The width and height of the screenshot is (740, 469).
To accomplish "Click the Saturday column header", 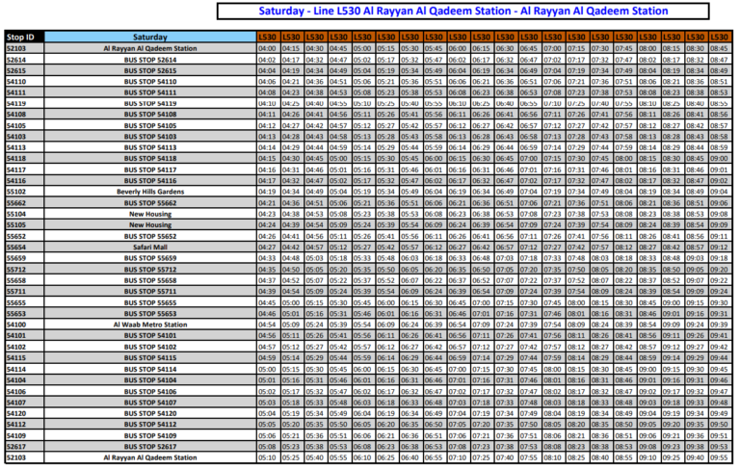I will (150, 36).
